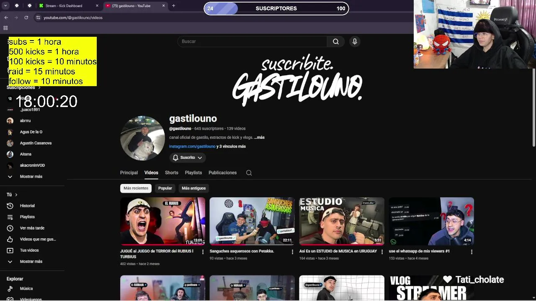Play the RUBIUS terror game video thumbnail
The height and width of the screenshot is (301, 536).
162,221
